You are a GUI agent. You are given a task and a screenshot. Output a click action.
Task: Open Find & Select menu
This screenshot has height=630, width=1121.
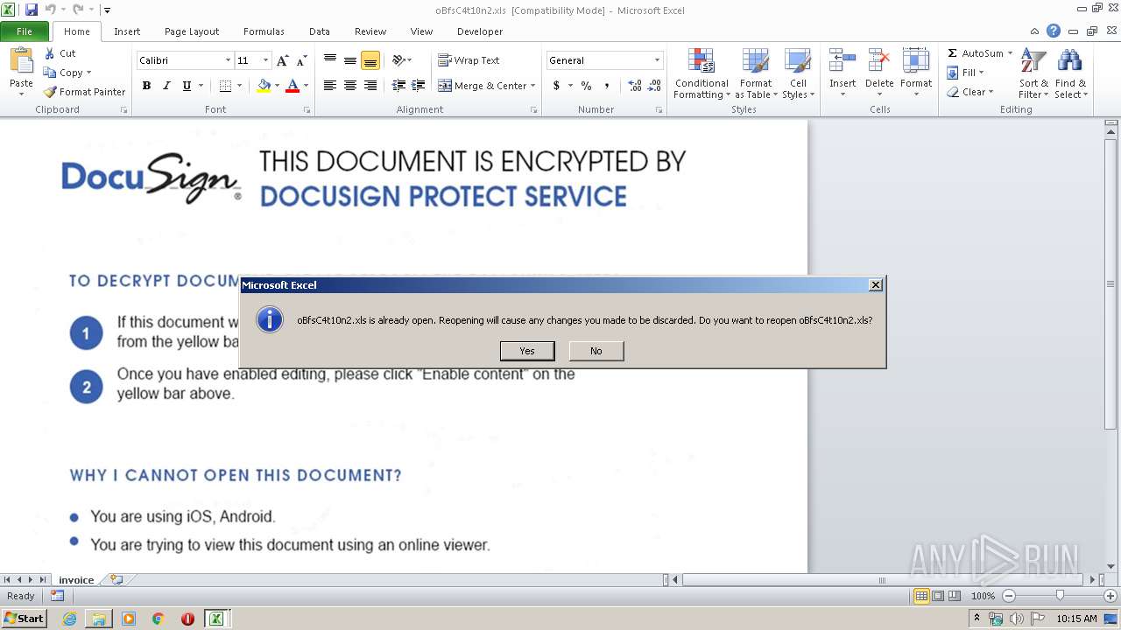pos(1070,74)
